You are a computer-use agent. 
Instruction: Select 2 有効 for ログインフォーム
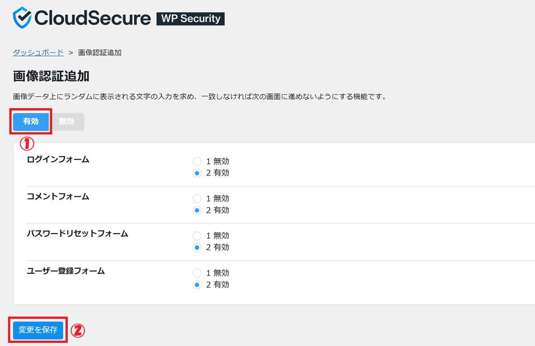click(x=197, y=173)
